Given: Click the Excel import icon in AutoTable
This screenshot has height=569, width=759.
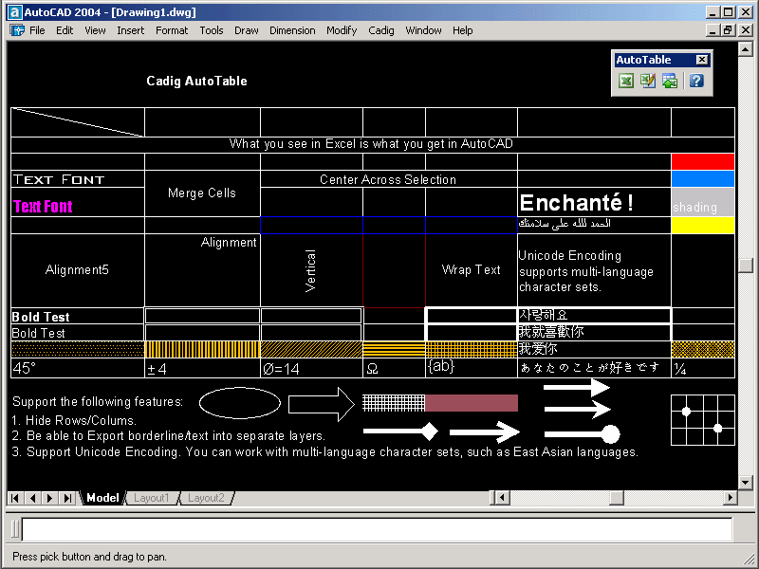Looking at the screenshot, I should [x=626, y=82].
